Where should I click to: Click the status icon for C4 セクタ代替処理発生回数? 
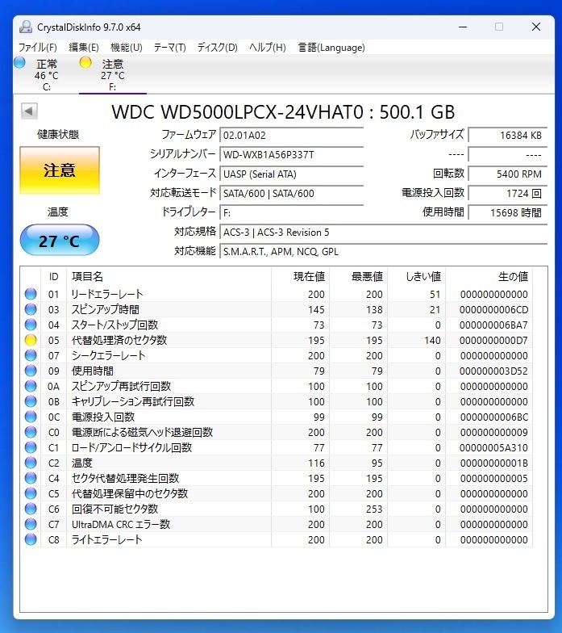tap(31, 478)
